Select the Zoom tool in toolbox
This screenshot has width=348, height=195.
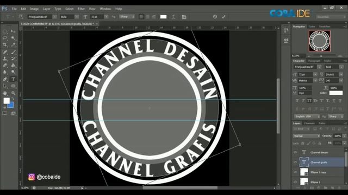[x=13, y=93]
